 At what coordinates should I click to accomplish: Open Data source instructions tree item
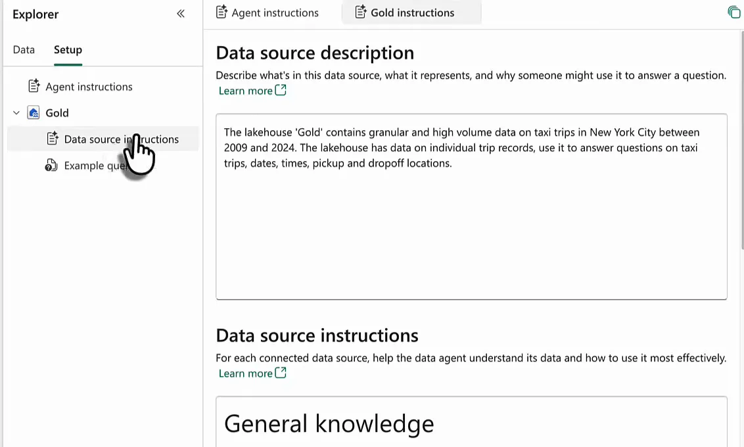click(103, 139)
